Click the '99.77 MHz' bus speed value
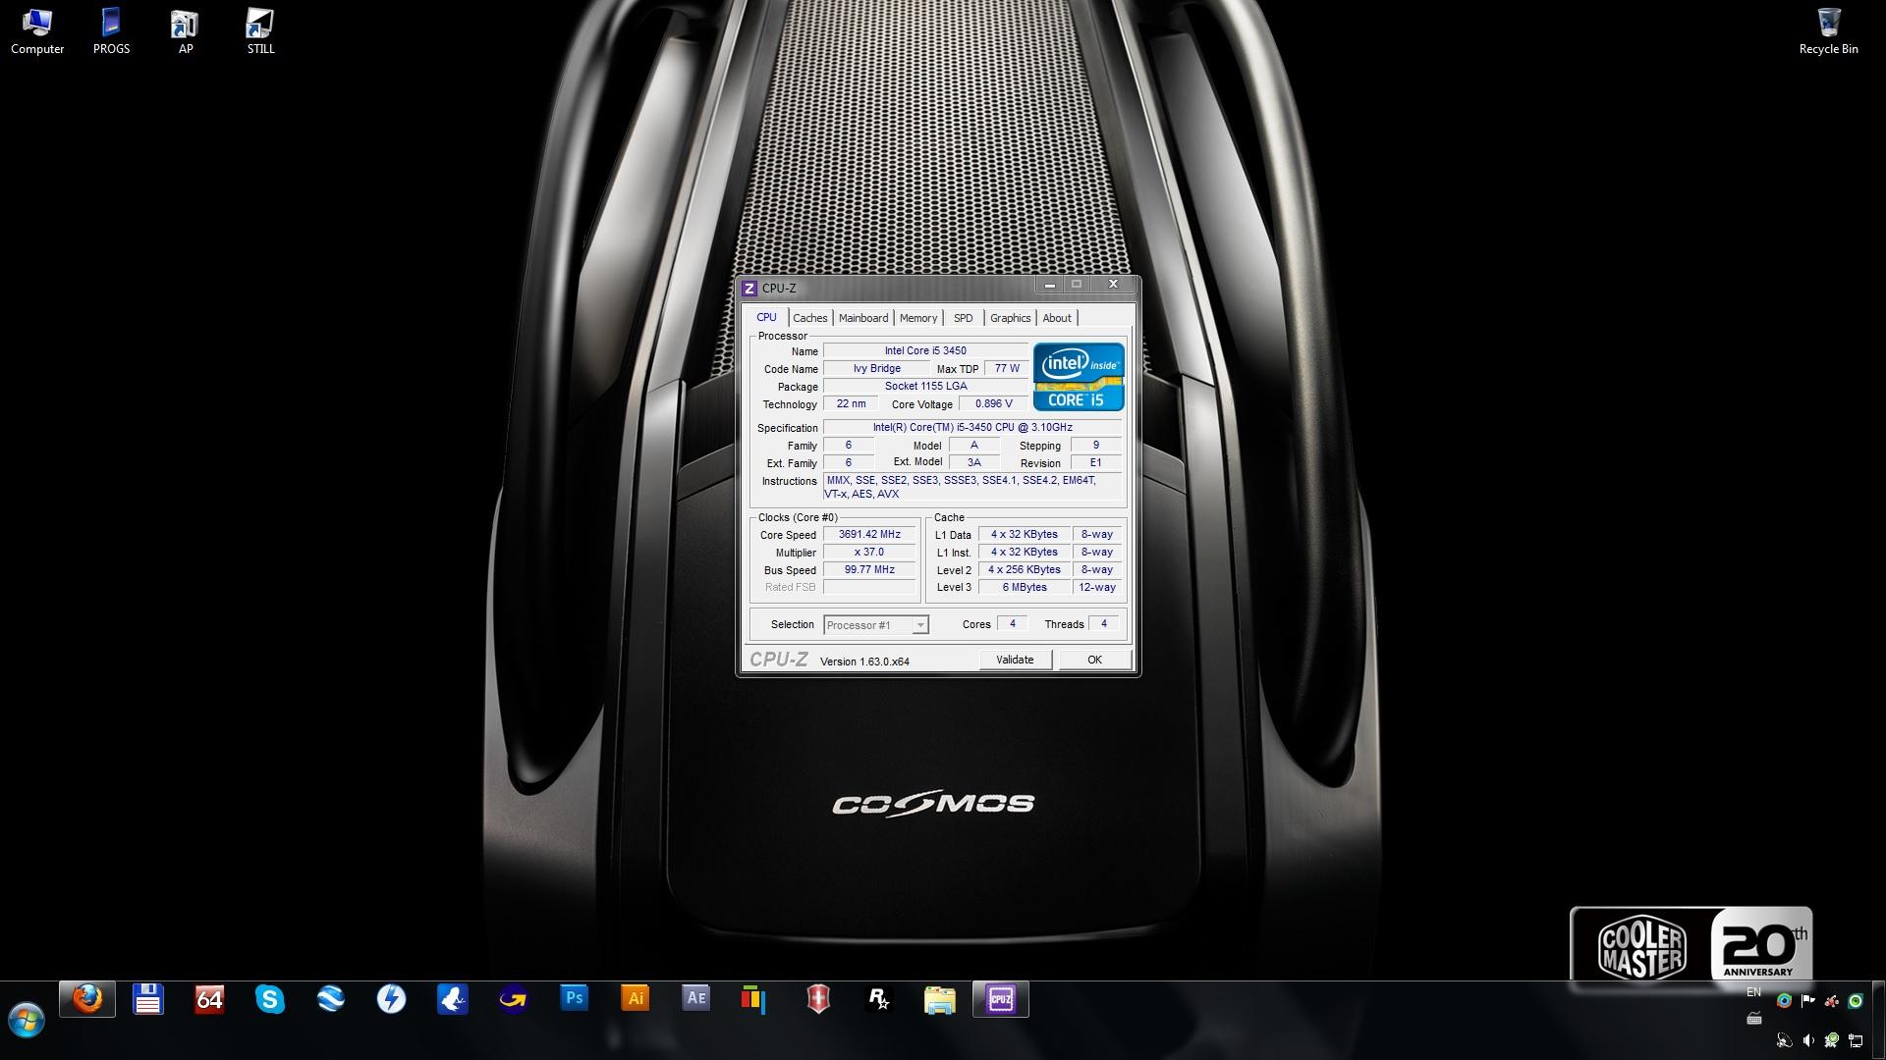The width and height of the screenshot is (1886, 1060). click(x=869, y=570)
